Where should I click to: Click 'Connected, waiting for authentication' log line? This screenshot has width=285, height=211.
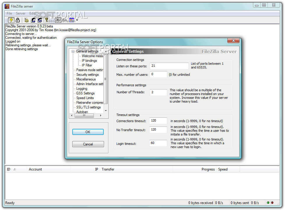pos(31,38)
